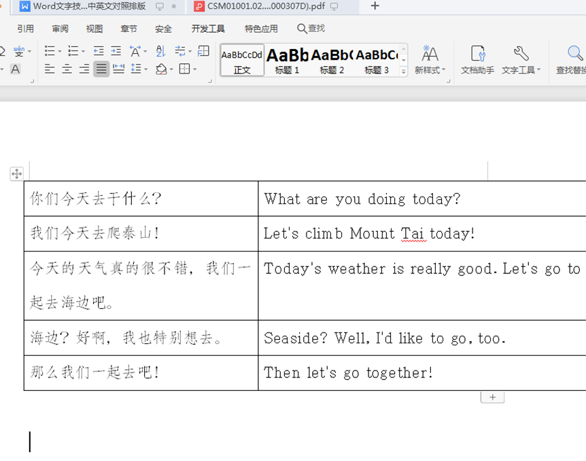Viewport: 586px width, 461px height.
Task: Apply borders icon
Action: [x=185, y=69]
